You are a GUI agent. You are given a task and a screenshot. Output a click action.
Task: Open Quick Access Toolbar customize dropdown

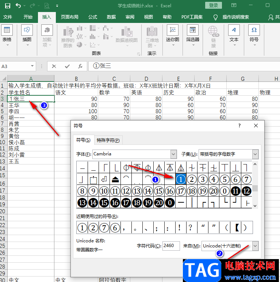tap(57, 6)
